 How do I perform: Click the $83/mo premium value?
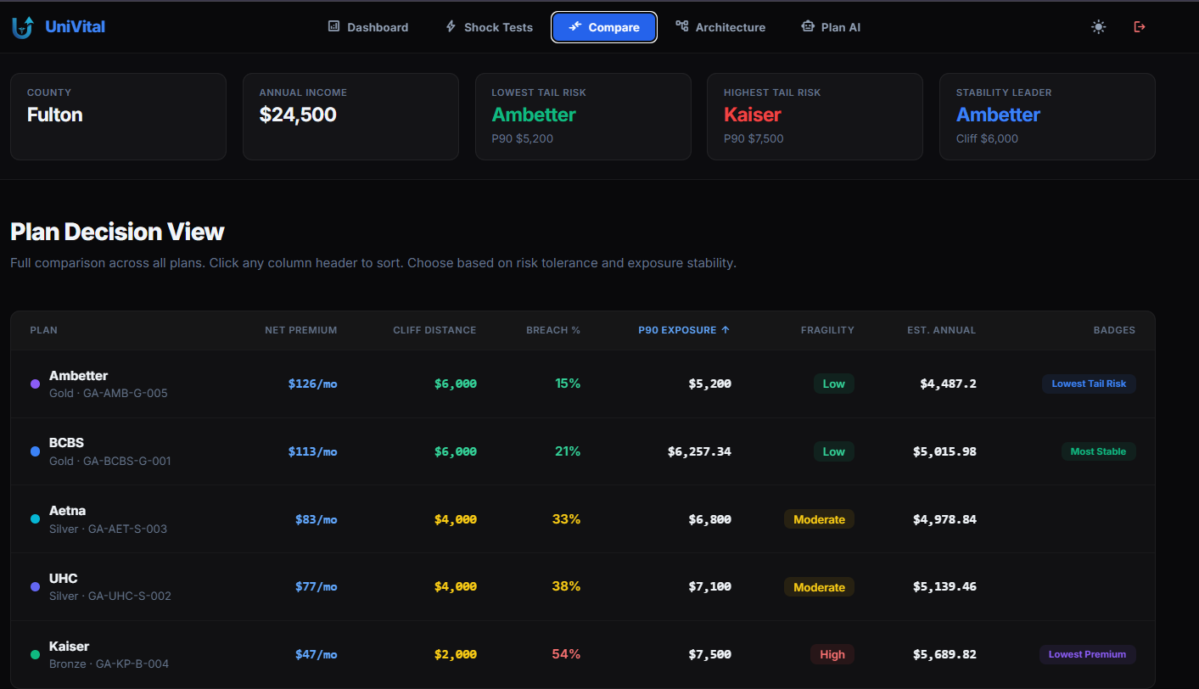coord(316,519)
